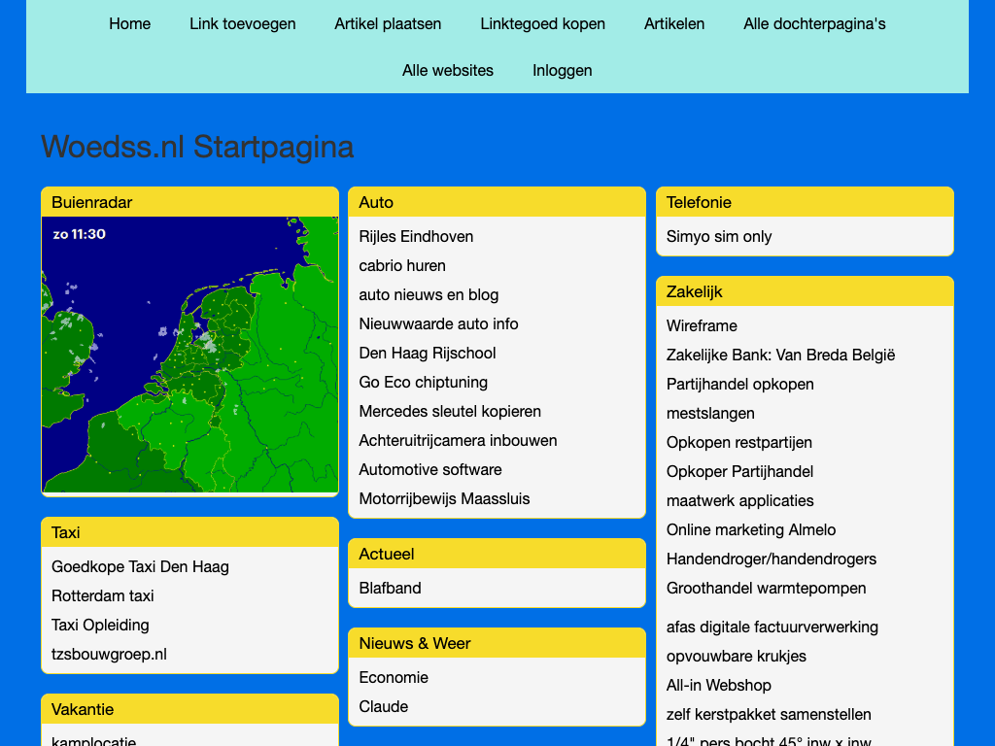This screenshot has height=746, width=995.
Task: Open the Rotterdam taxi link
Action: [x=102, y=595]
